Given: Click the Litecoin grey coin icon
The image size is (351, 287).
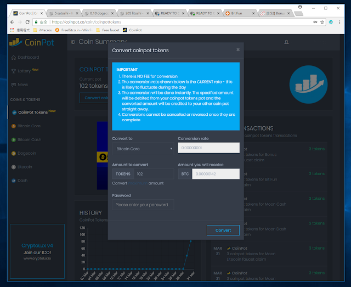Looking at the screenshot, I should coord(14,167).
